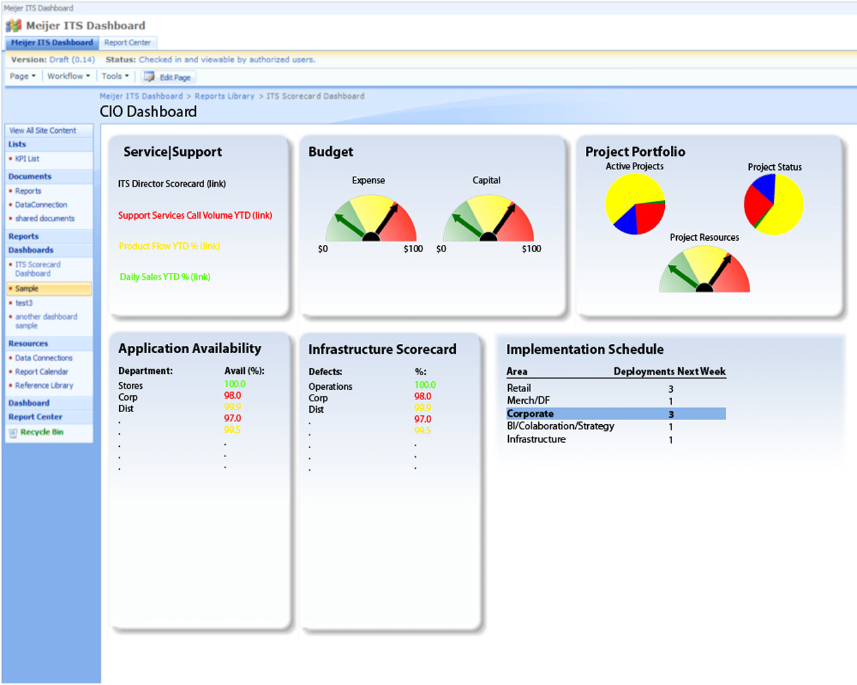Open Product Flow YTD % link

(x=169, y=246)
